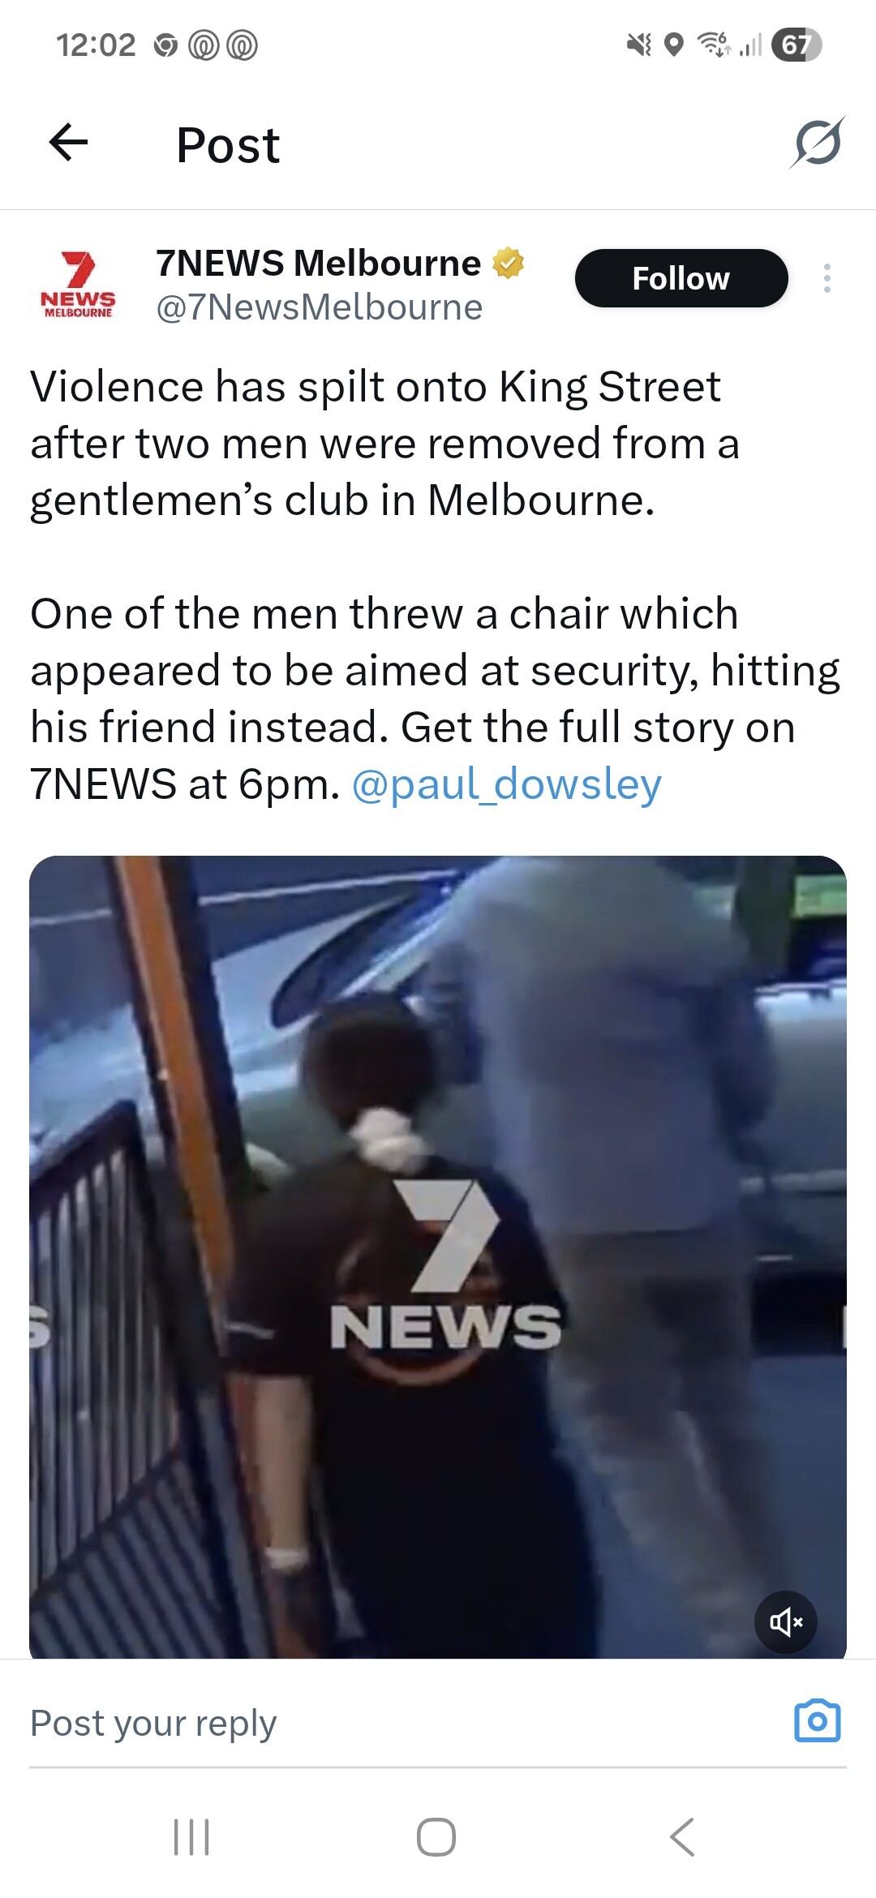Tap the 7NEWS Melbourne display name

click(x=318, y=263)
